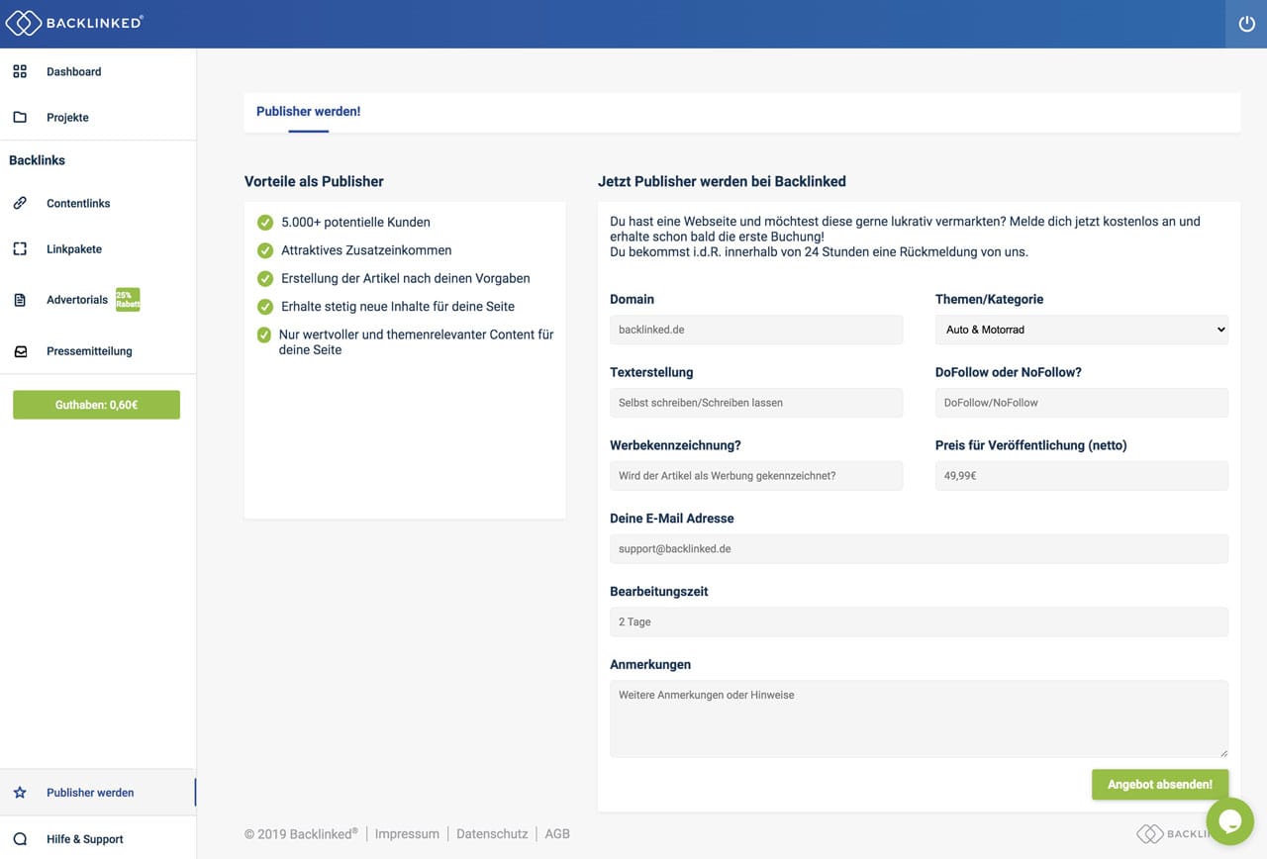This screenshot has height=859, width=1267.
Task: Click the Linkpakete frame icon
Action: coord(20,248)
